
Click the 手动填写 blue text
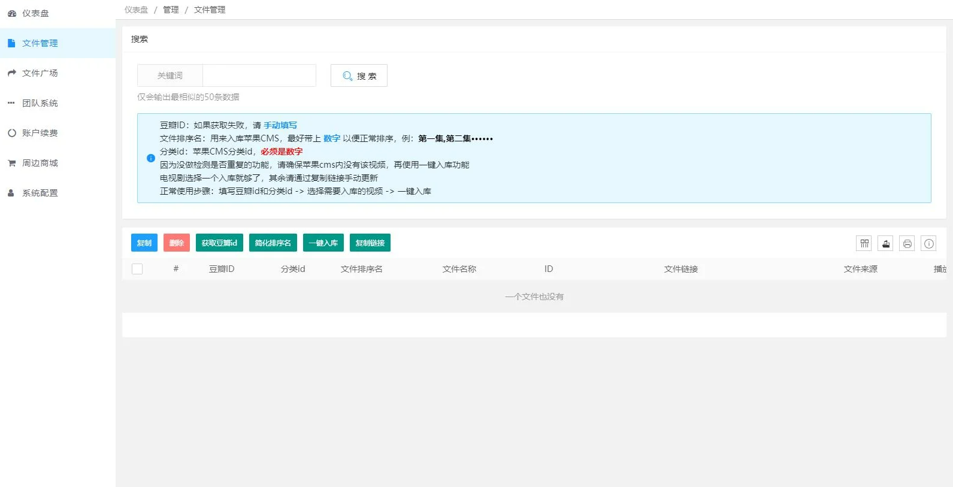pyautogui.click(x=280, y=125)
